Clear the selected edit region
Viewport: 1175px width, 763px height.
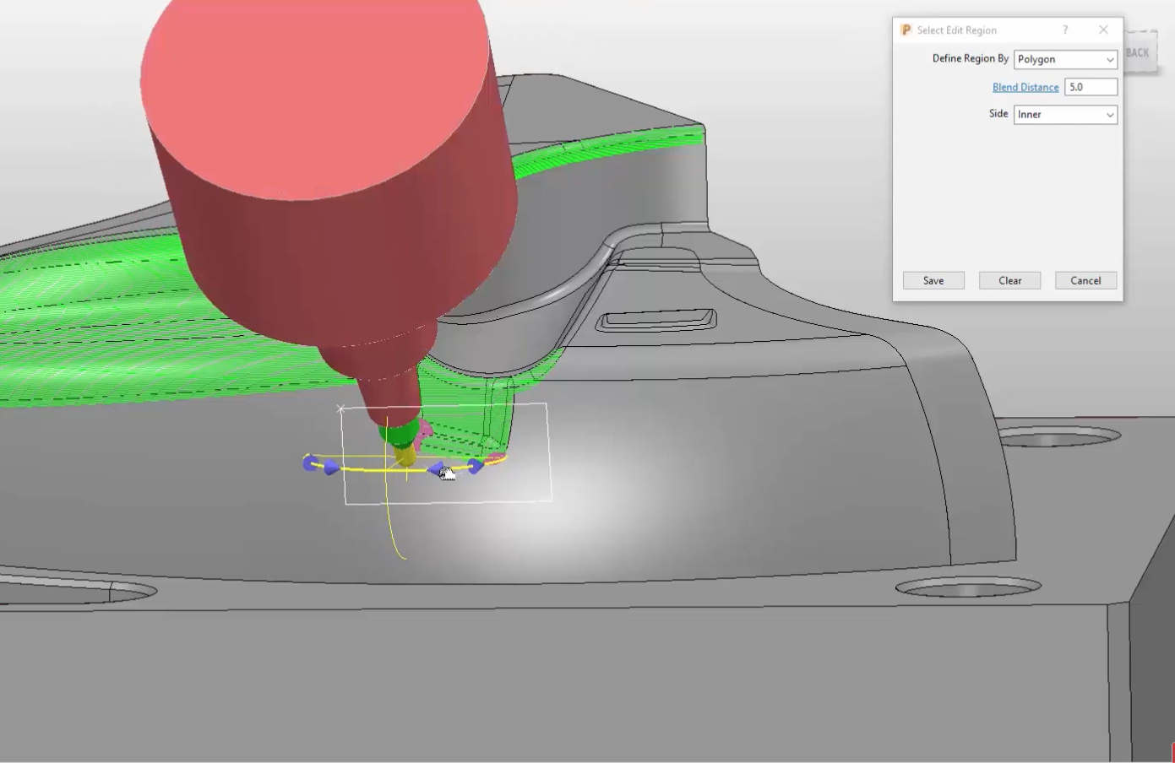(1009, 280)
